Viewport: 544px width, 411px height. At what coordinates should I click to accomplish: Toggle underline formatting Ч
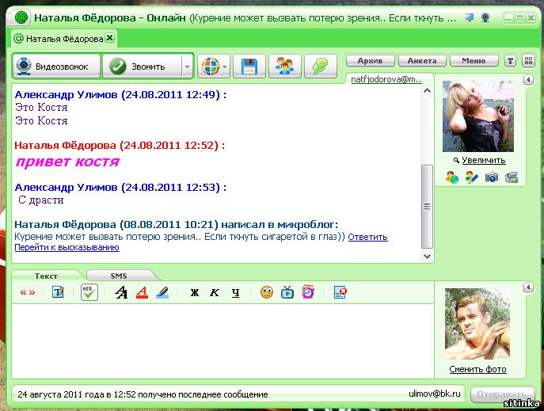(x=235, y=292)
